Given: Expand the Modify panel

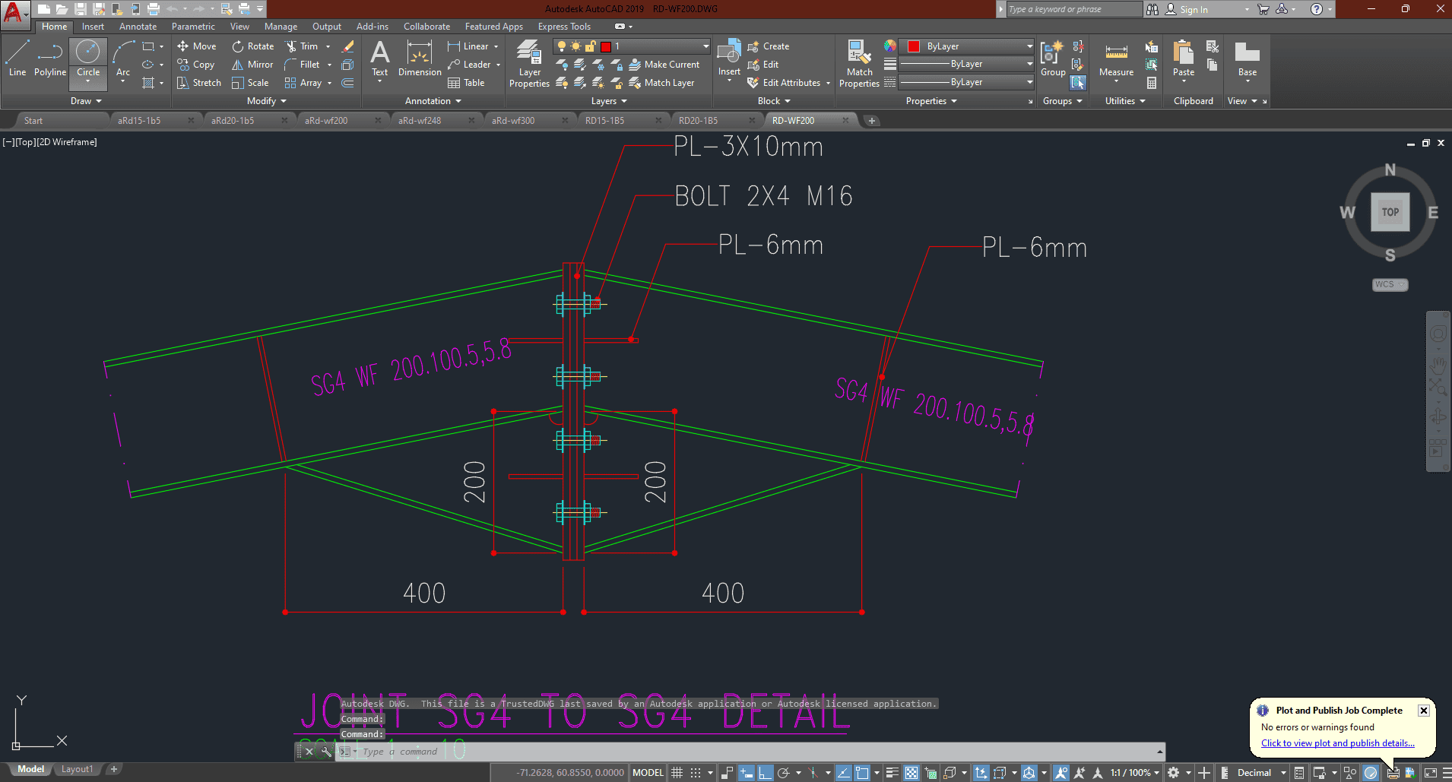Looking at the screenshot, I should point(266,101).
